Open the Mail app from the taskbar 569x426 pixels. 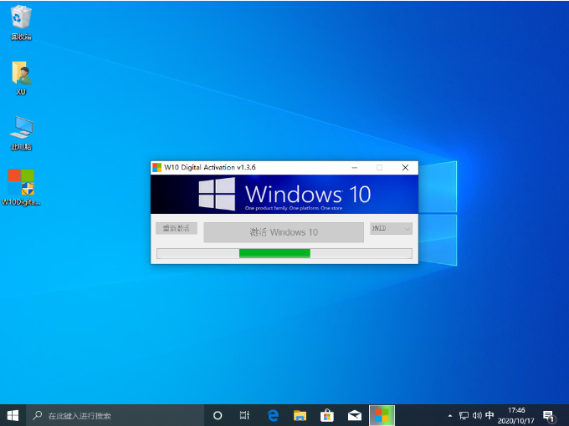[x=355, y=415]
